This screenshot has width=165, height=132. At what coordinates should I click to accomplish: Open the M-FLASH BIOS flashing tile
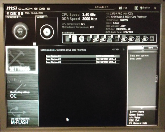[23, 113]
